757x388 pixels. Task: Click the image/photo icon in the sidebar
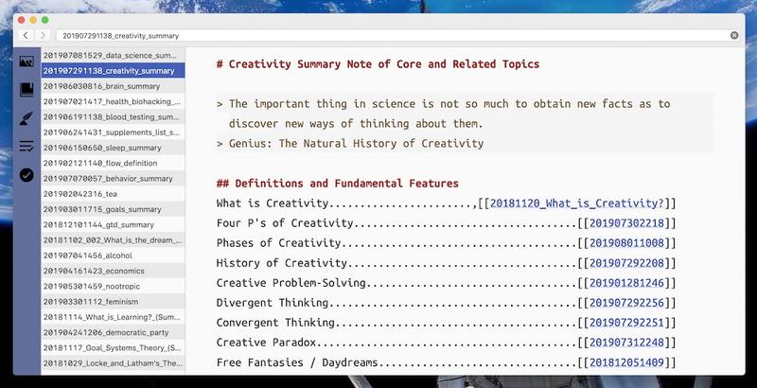(x=26, y=62)
